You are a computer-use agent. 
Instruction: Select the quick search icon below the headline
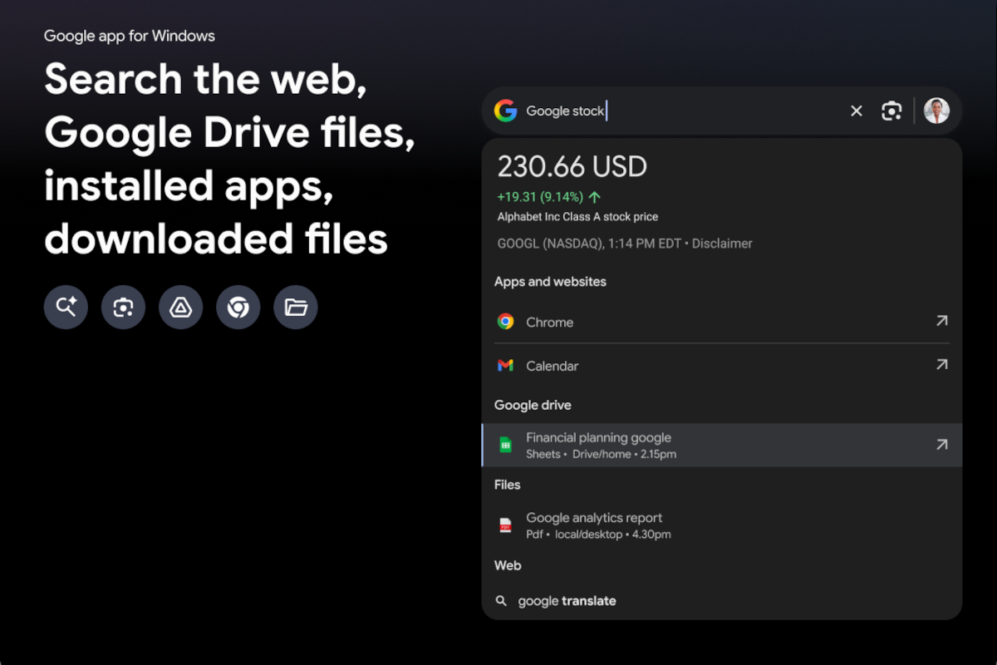click(66, 307)
